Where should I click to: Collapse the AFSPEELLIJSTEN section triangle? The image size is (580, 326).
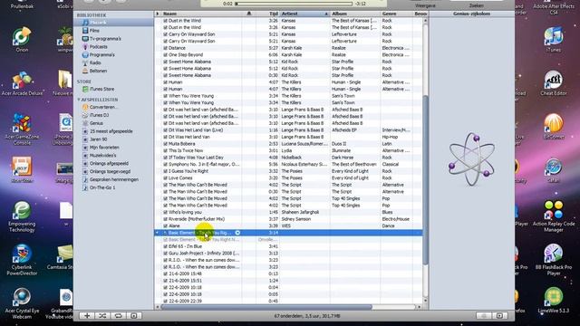tap(79, 100)
